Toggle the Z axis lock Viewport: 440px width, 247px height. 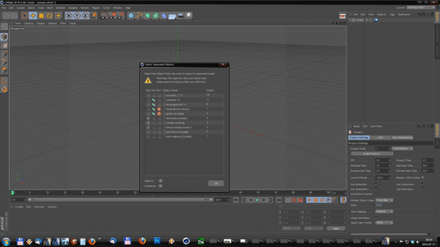pyautogui.click(x=85, y=16)
